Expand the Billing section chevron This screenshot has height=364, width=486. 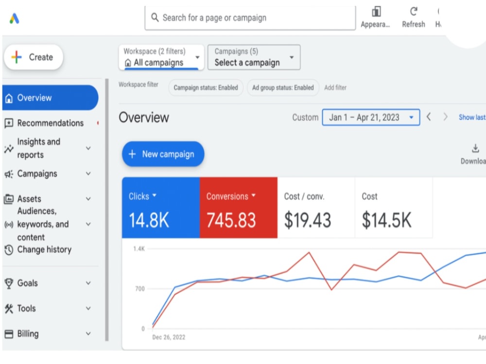coord(88,334)
